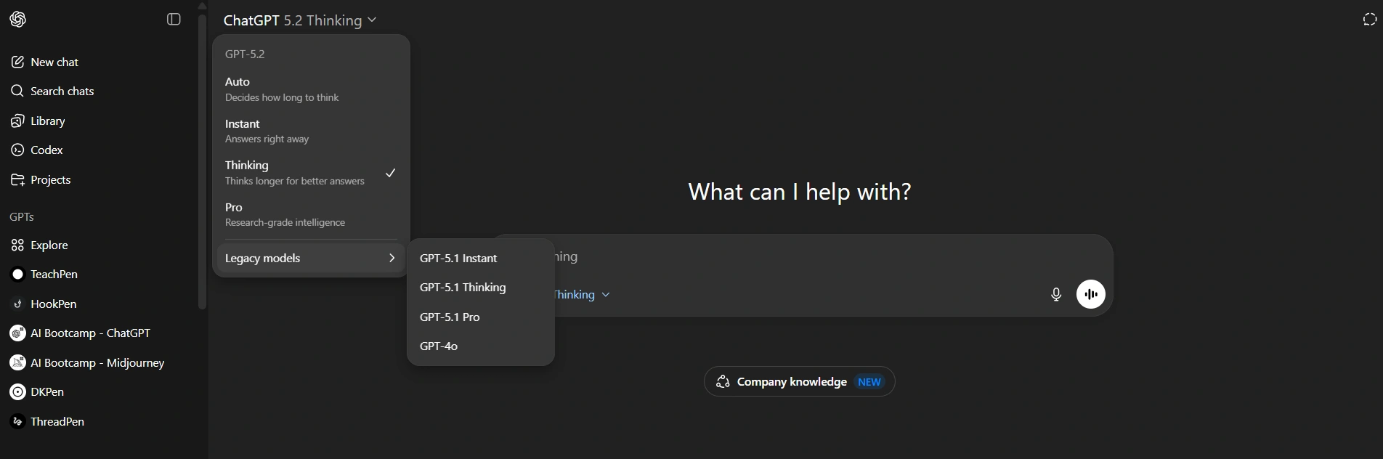Click the Search chats magnifier icon

[x=17, y=91]
